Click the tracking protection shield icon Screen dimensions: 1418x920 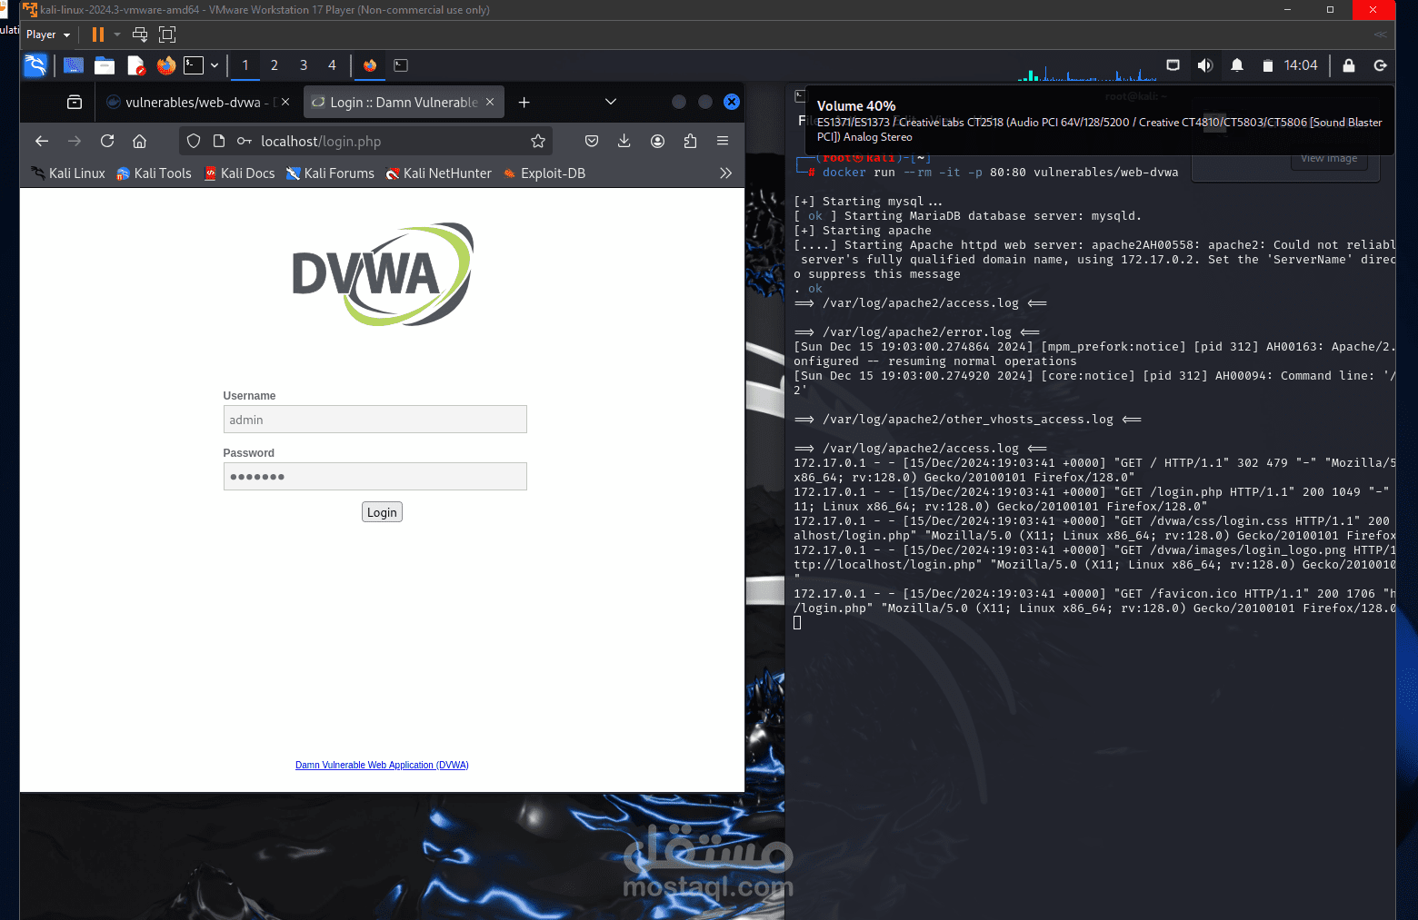click(194, 141)
